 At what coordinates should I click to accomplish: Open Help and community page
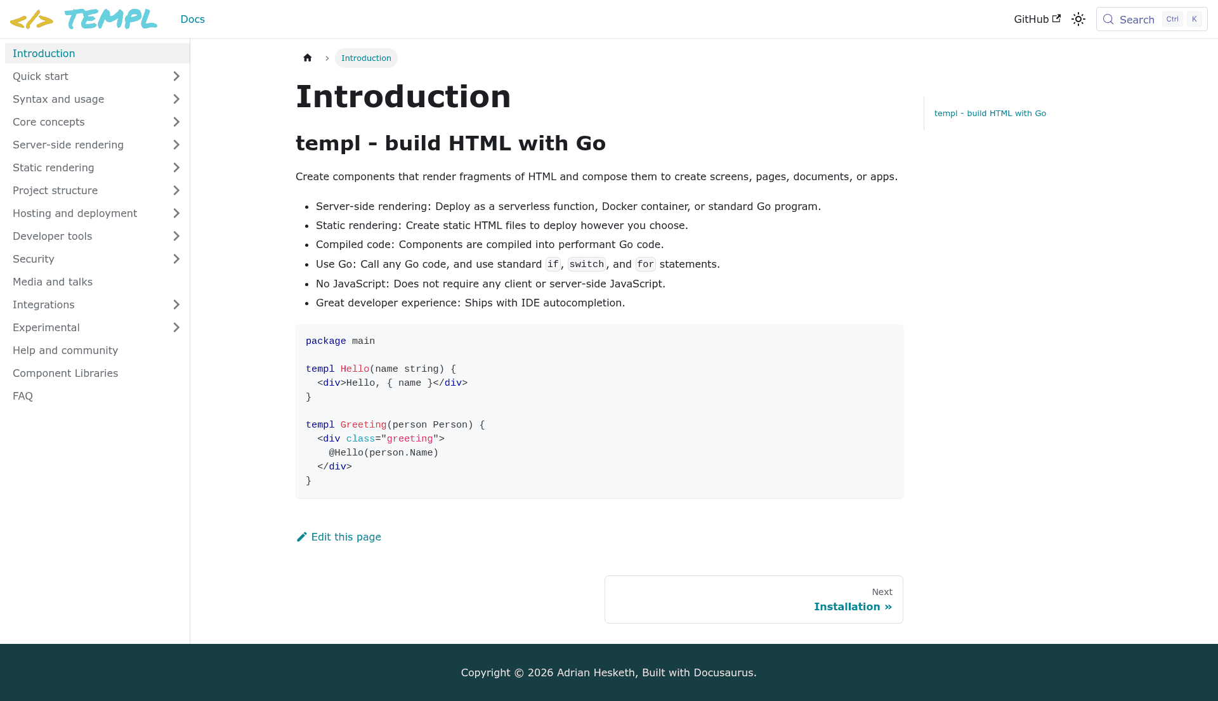coord(97,350)
